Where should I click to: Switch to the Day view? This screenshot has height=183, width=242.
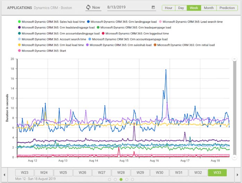(x=181, y=8)
